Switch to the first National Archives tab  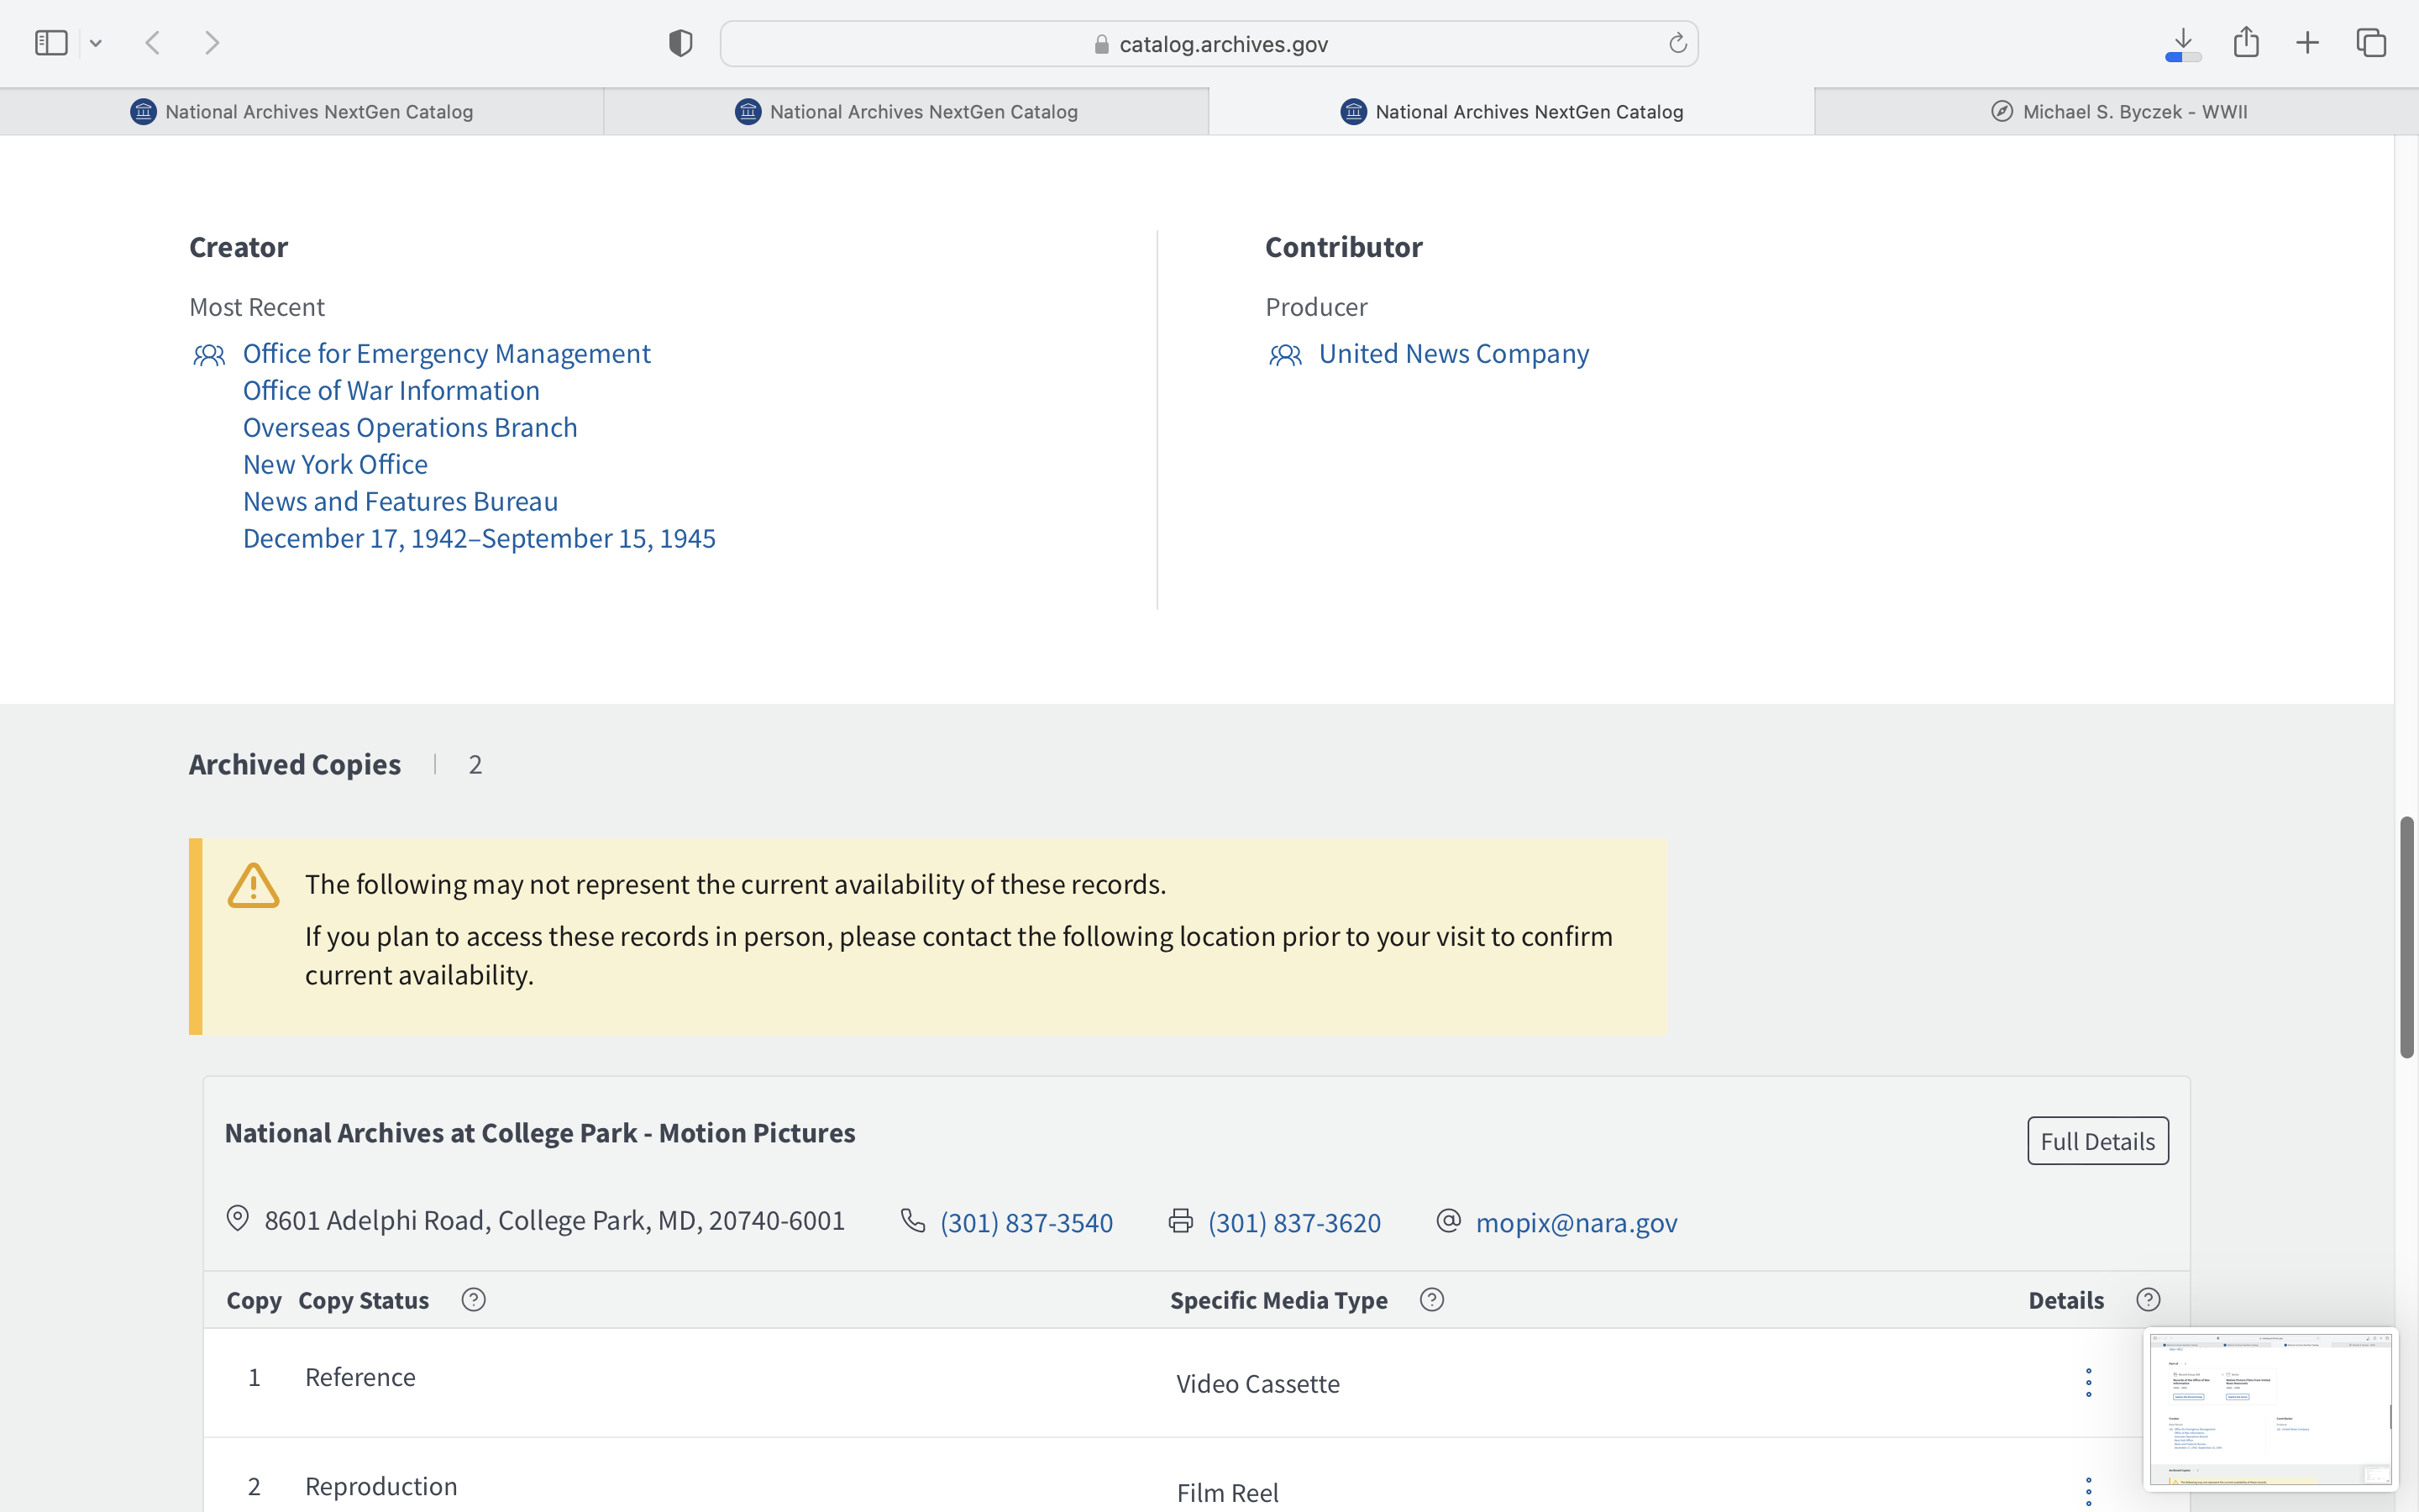coord(302,112)
